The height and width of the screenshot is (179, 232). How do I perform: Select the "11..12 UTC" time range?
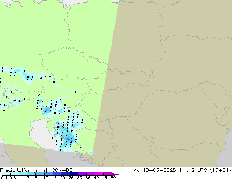click(x=194, y=170)
